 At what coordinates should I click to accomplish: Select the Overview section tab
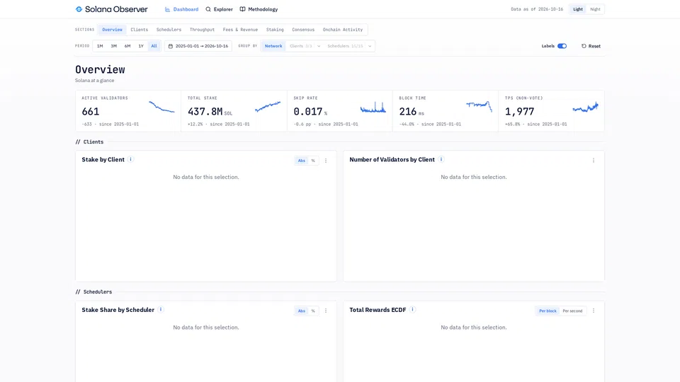click(113, 30)
